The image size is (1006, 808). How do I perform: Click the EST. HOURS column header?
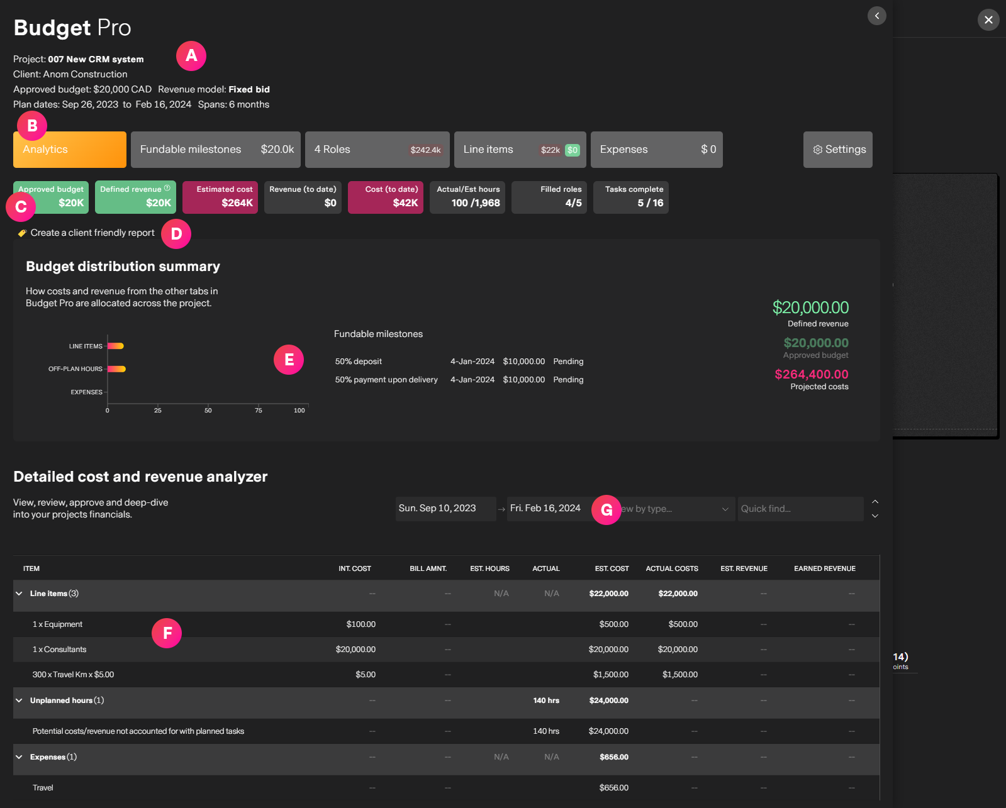(x=490, y=568)
